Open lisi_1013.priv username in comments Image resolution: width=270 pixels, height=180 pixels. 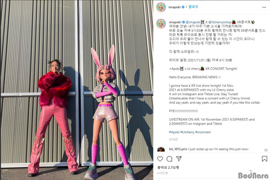pos(178,149)
